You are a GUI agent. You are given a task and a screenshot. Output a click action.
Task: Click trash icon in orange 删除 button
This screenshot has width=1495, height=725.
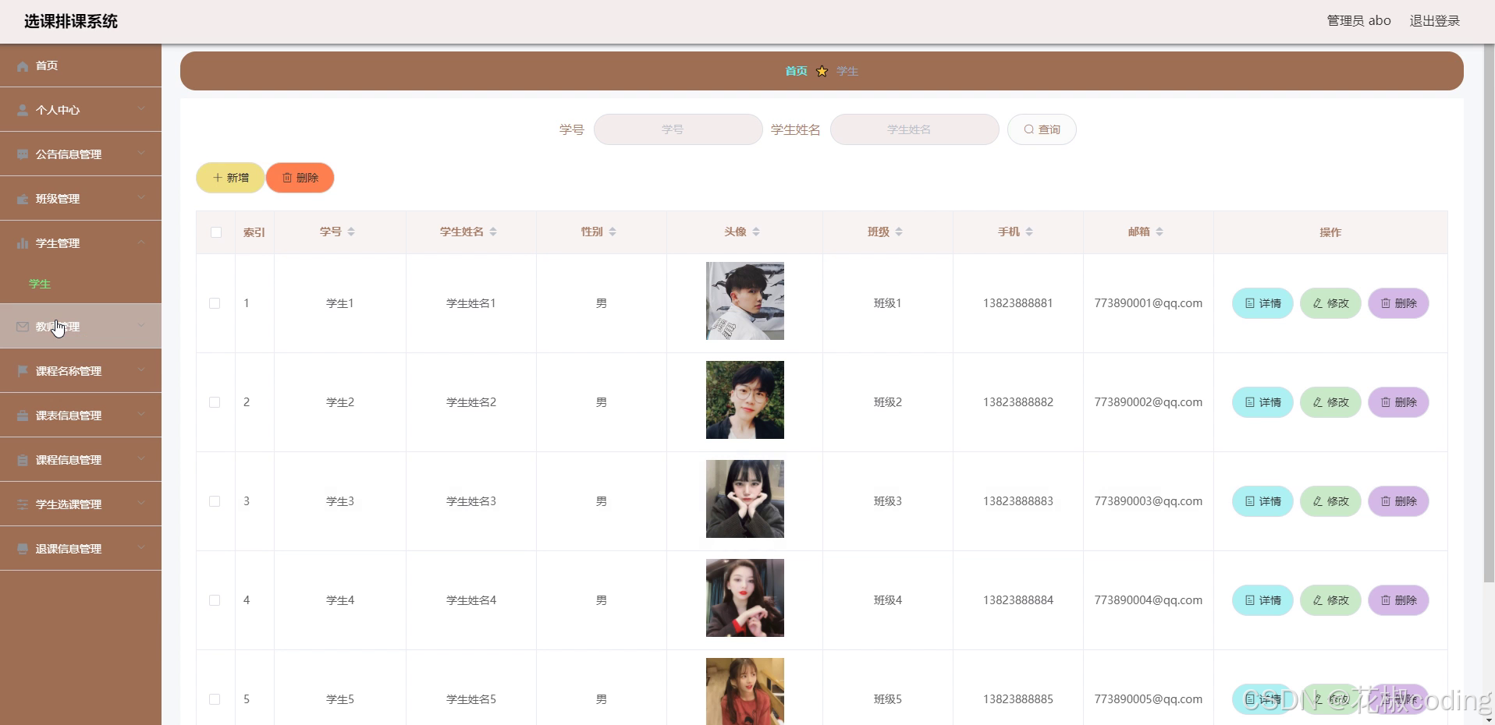click(x=287, y=178)
